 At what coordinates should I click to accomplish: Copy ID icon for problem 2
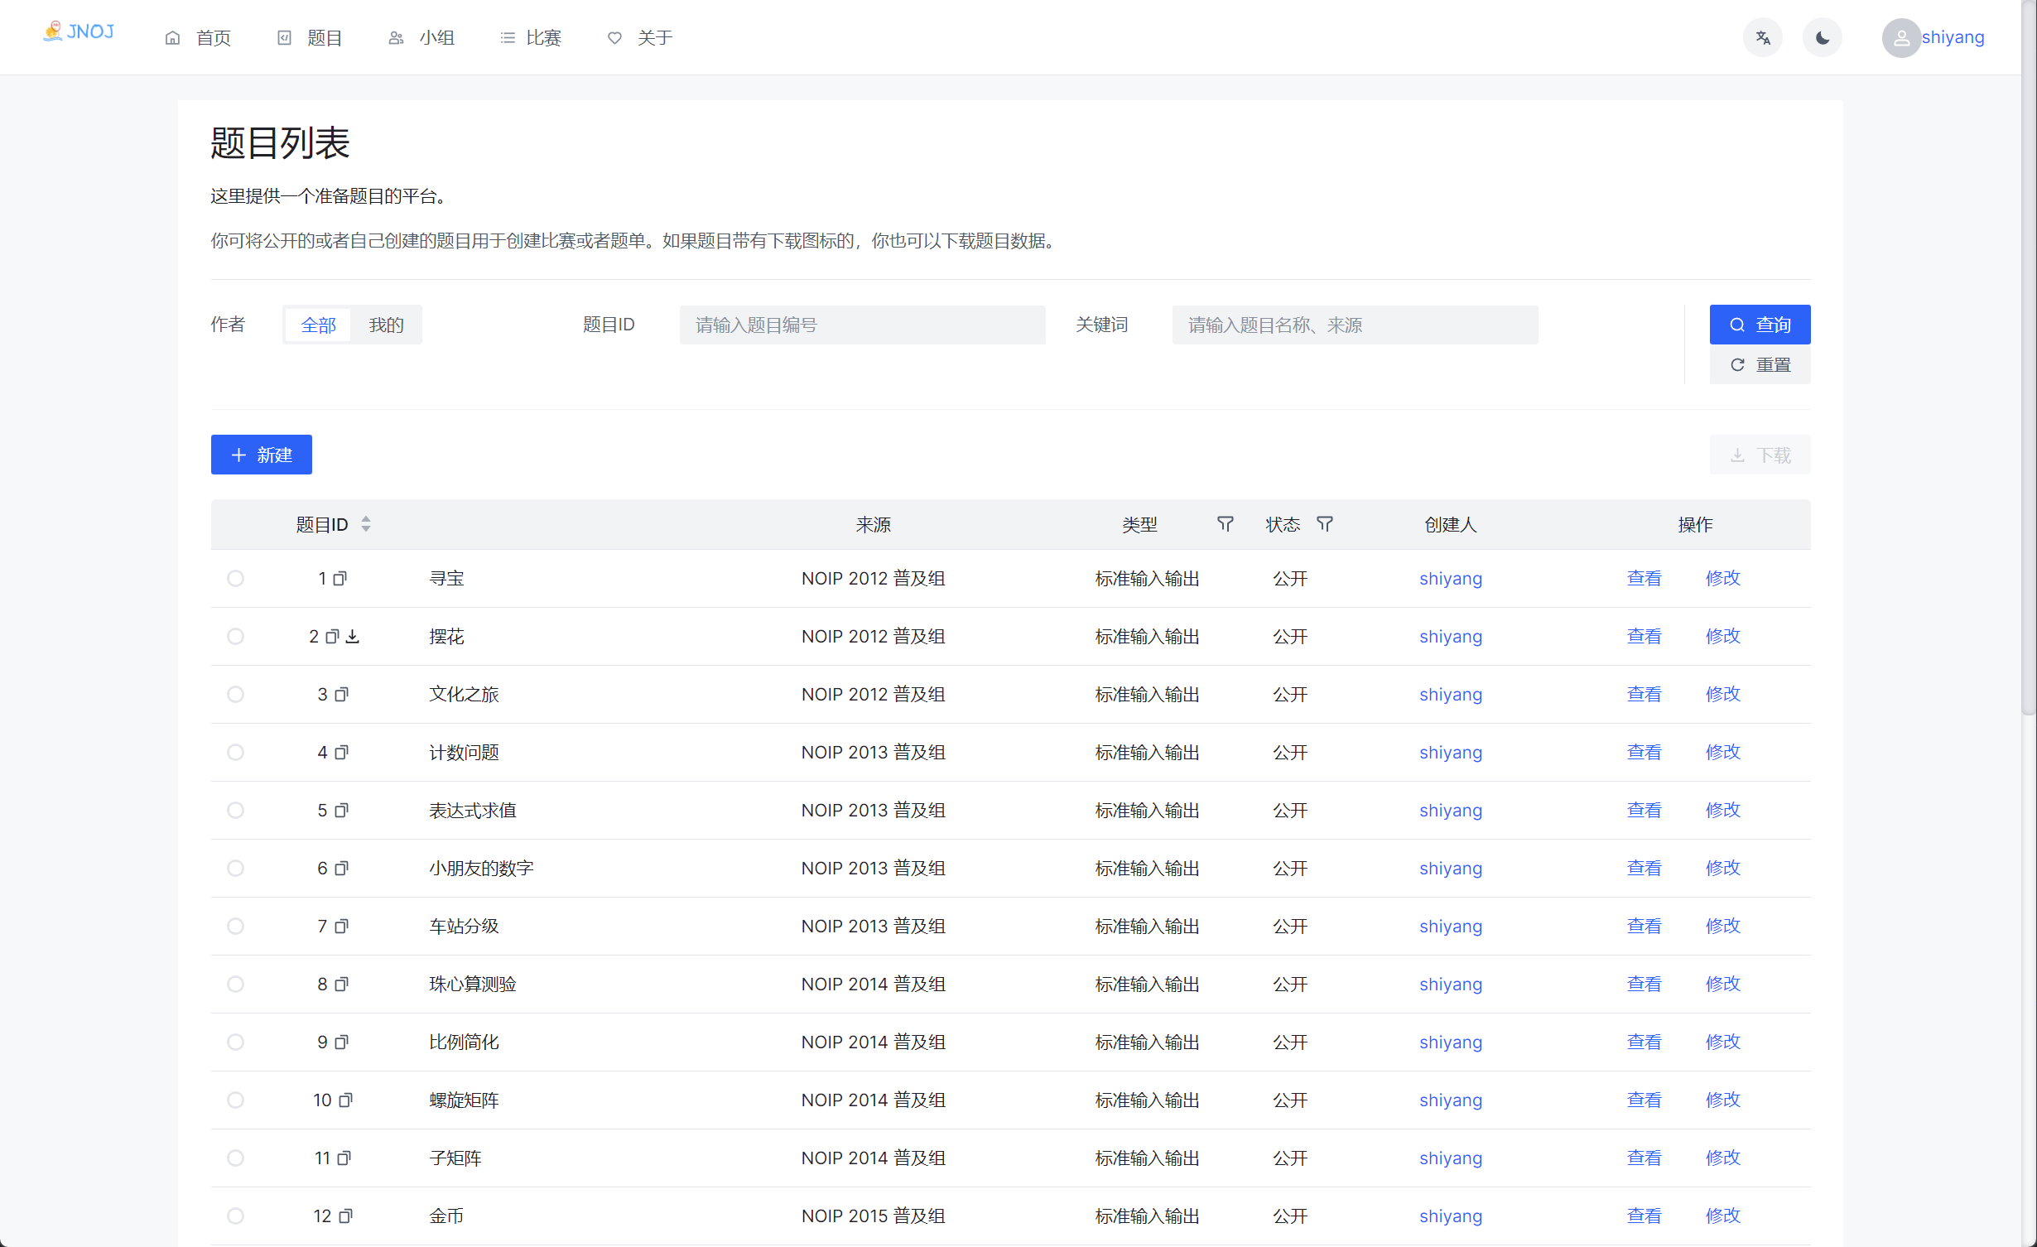click(332, 636)
